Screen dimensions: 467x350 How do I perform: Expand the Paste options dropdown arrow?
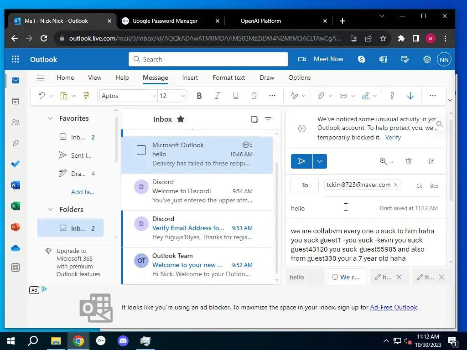(x=73, y=96)
